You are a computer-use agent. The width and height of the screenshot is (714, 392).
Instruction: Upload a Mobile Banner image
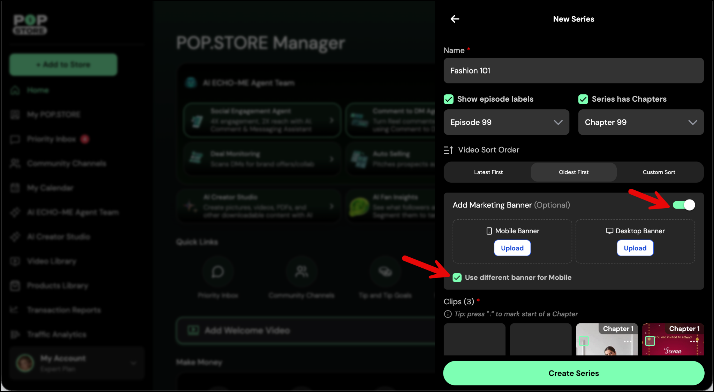tap(512, 248)
